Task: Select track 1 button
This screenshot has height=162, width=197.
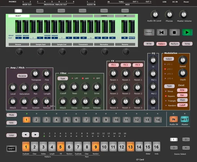Action: point(26,120)
